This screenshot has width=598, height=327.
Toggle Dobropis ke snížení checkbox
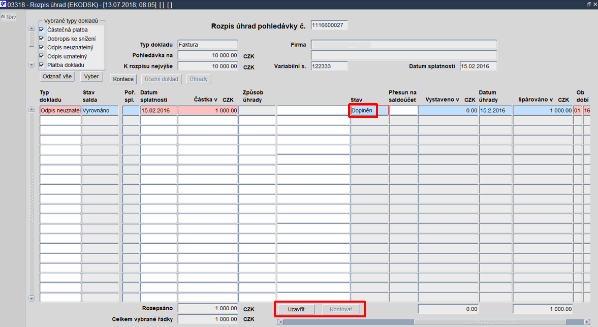(42, 39)
